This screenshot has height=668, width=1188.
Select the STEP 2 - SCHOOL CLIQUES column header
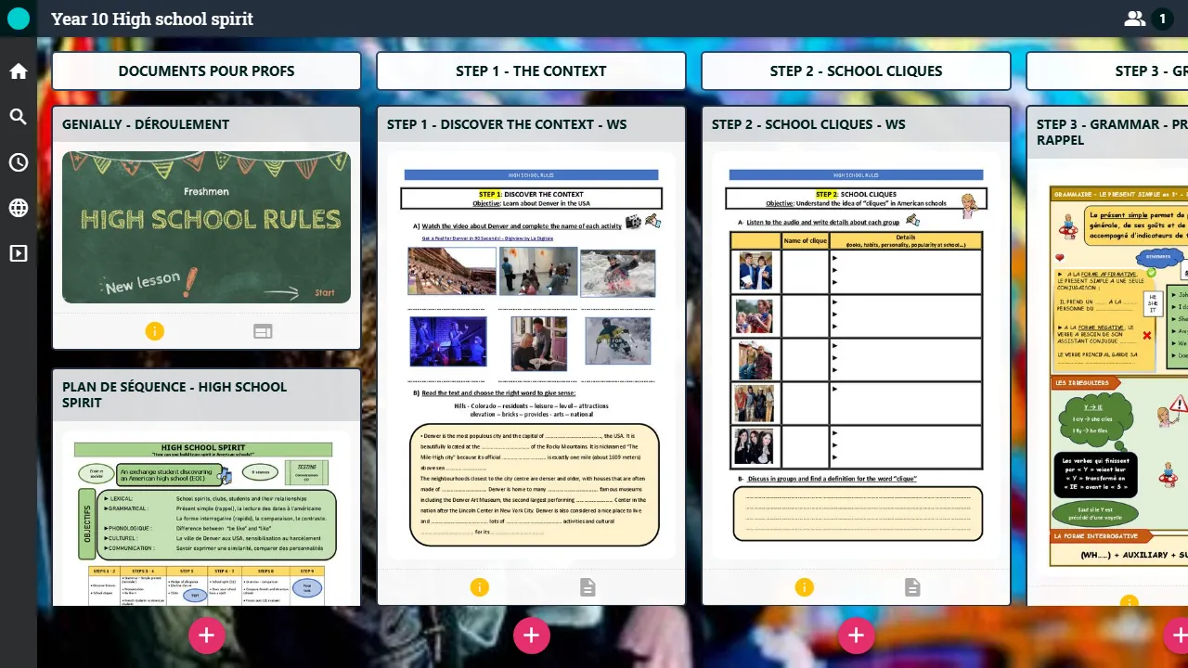click(856, 71)
